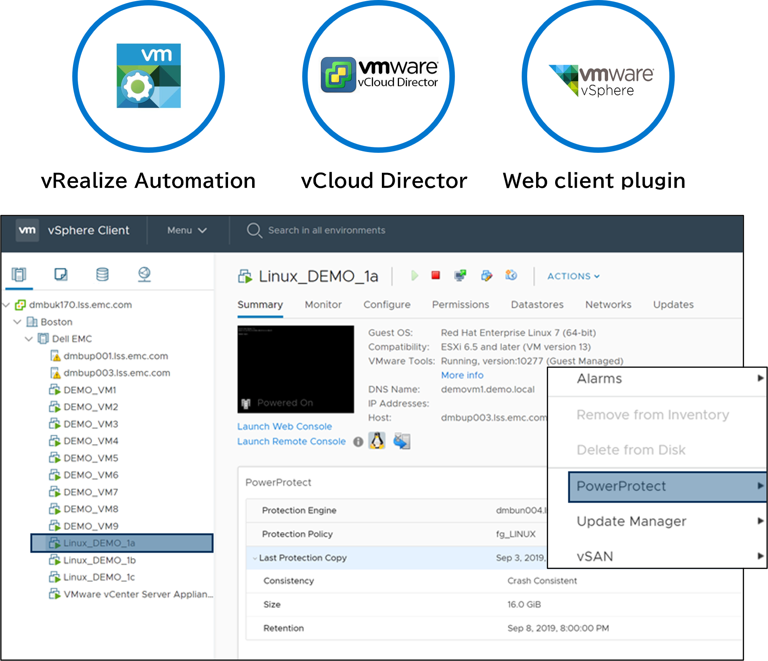Open the Datastores tab
This screenshot has width=768, height=661.
(x=537, y=304)
